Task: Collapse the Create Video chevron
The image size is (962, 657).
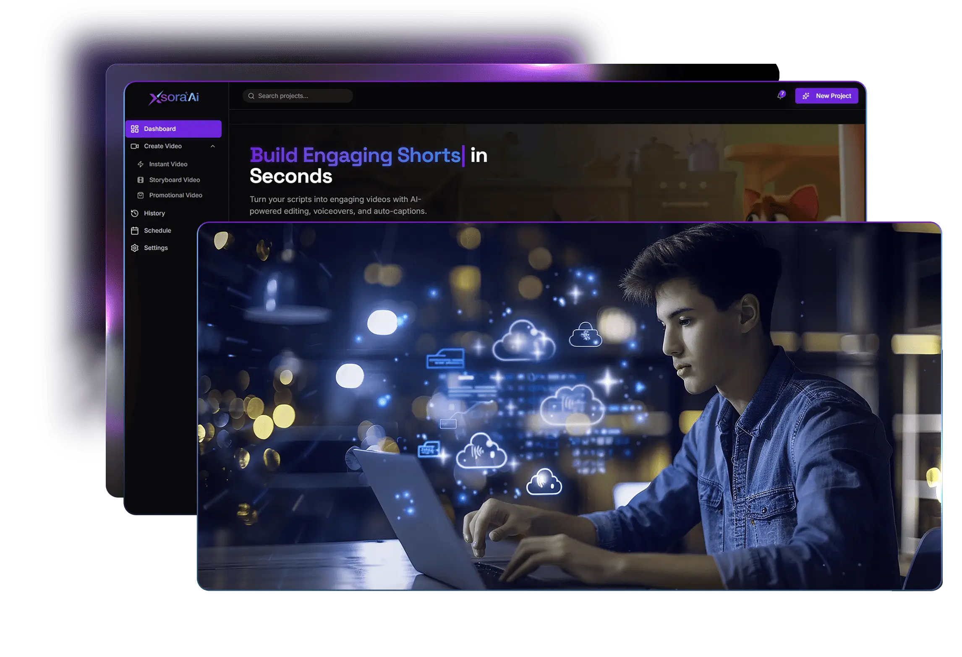Action: pos(213,146)
